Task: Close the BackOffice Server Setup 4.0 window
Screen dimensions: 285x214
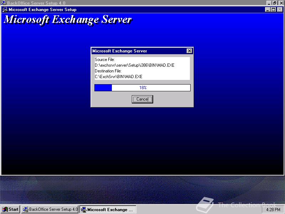Action: 281,3
